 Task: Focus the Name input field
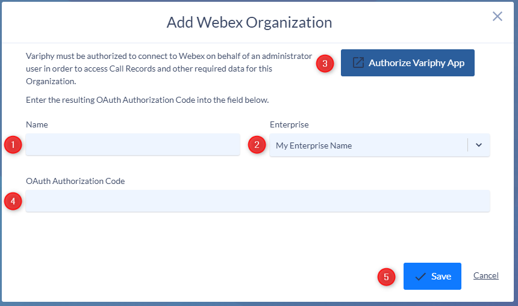click(133, 144)
